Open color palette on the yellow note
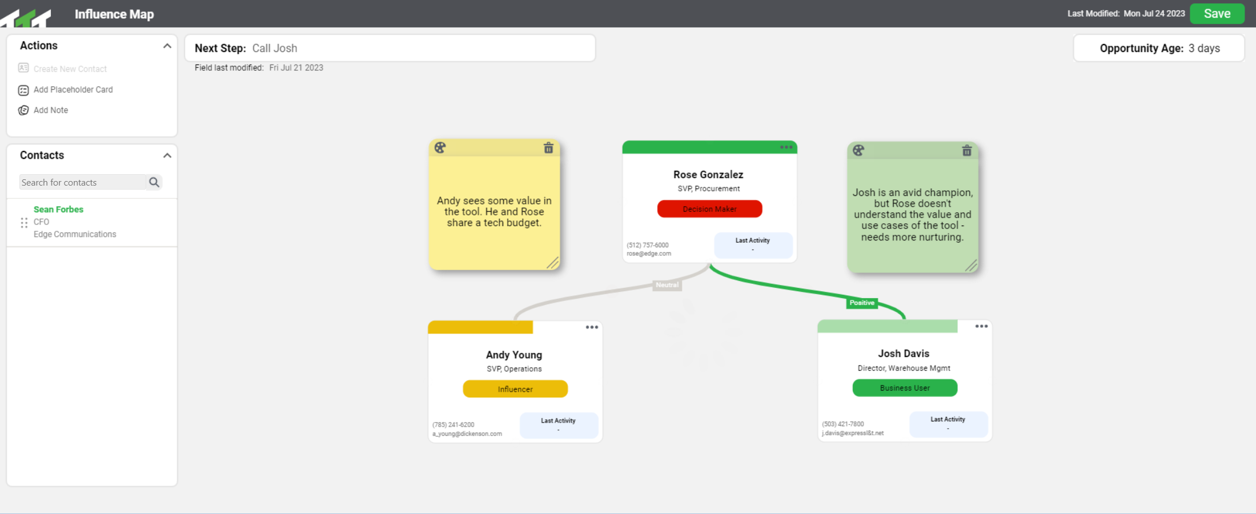The width and height of the screenshot is (1256, 514). (440, 147)
